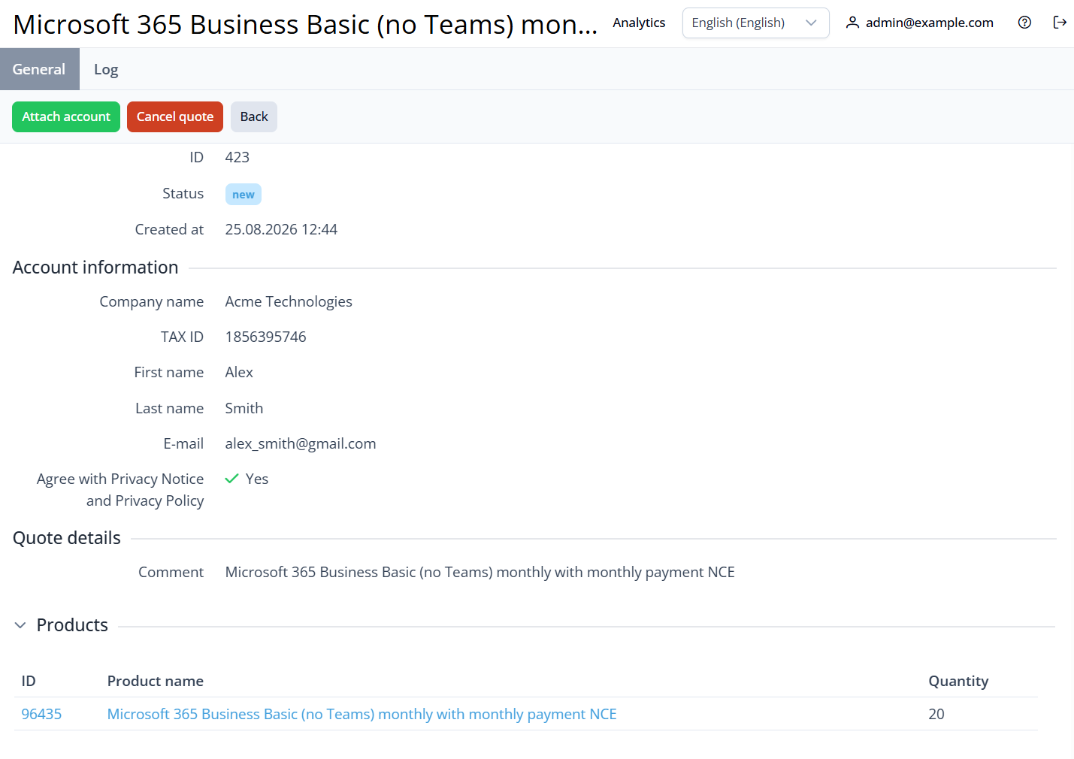Click the green checkmark next to Yes
The width and height of the screenshot is (1074, 759).
[x=231, y=479]
